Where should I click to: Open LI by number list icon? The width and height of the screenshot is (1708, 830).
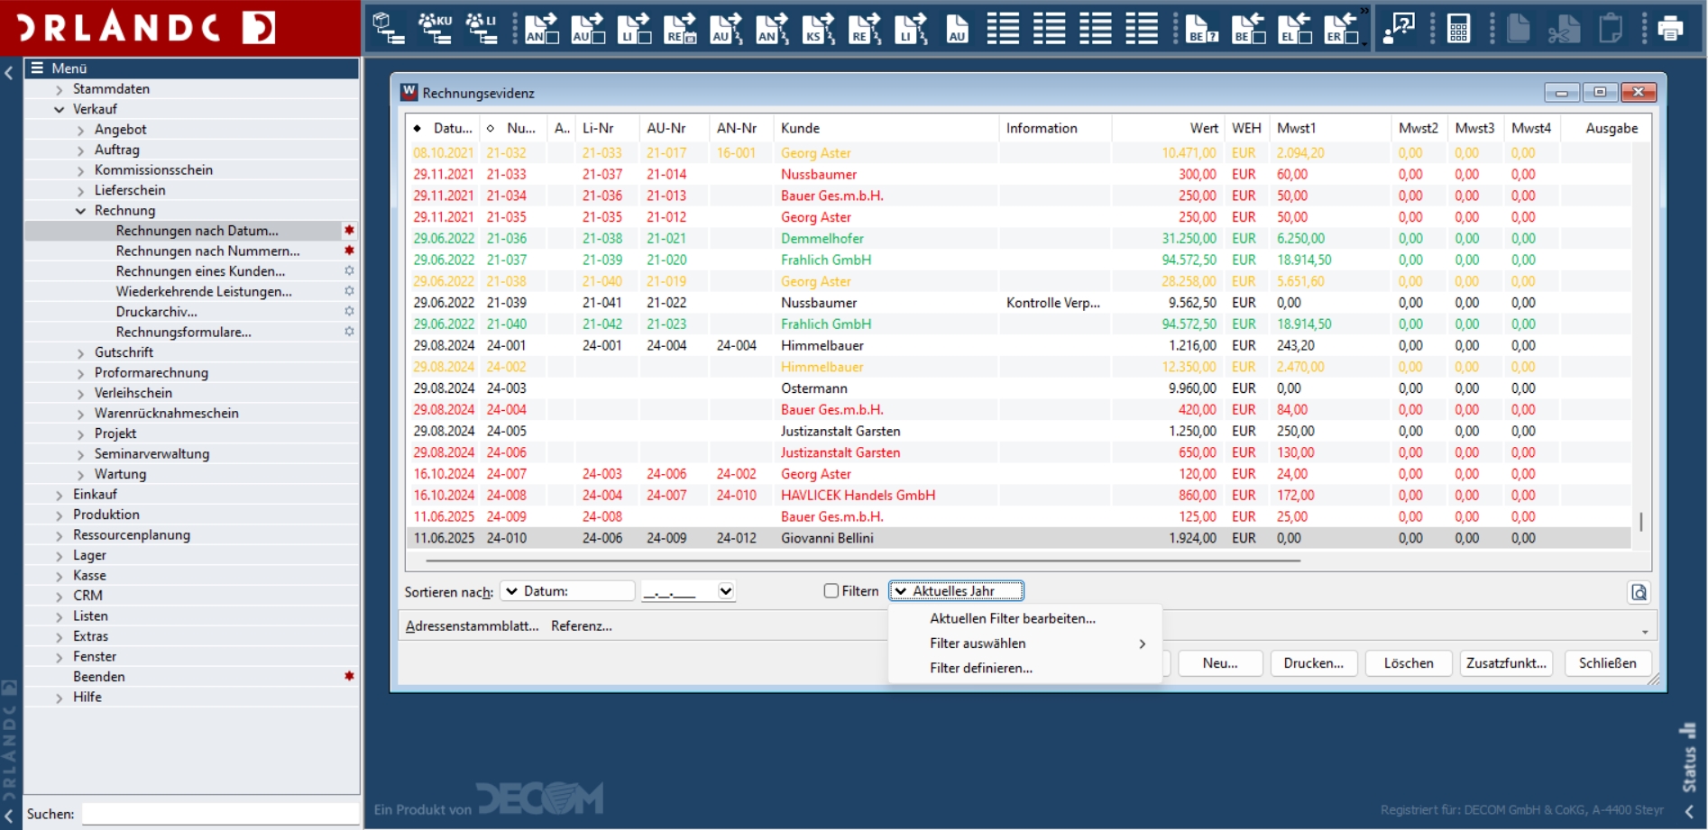911,28
